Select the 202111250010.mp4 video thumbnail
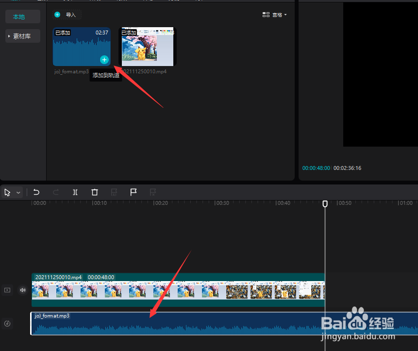Viewport: 418px width, 351px height. click(x=148, y=47)
